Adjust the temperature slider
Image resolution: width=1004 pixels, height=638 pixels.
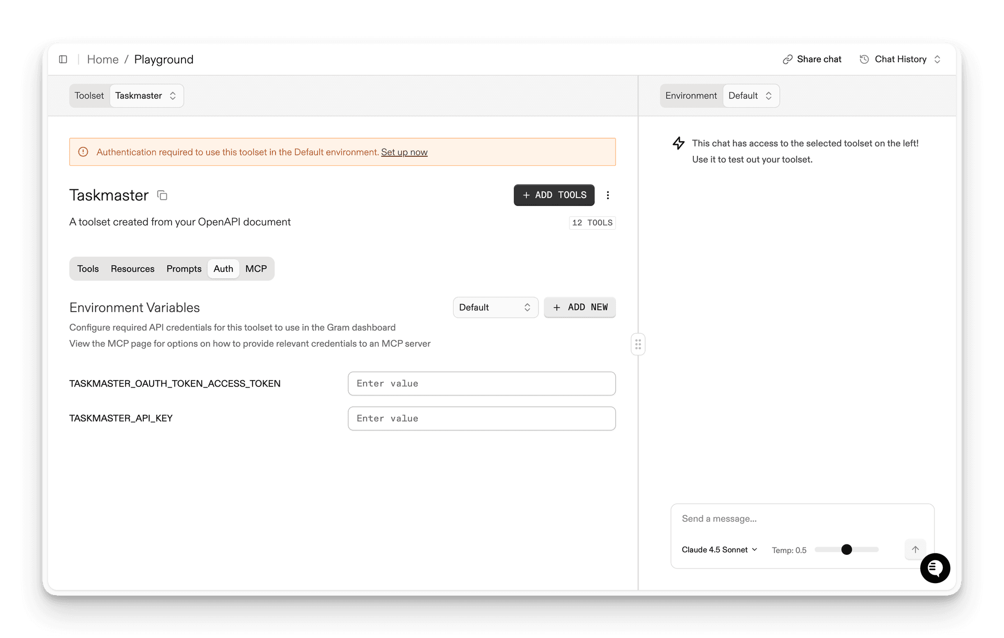pyautogui.click(x=846, y=550)
